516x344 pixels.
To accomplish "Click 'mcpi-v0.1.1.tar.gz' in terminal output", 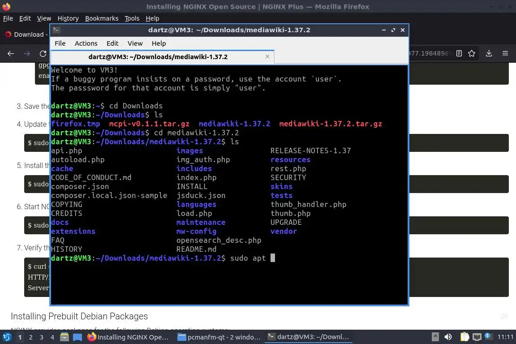I will click(x=149, y=124).
